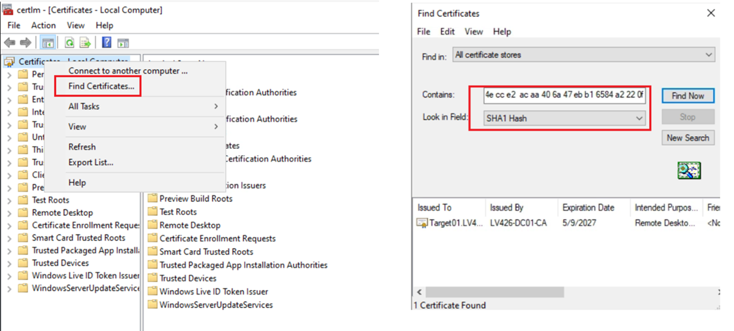Toggle the Show/Hide Console Tree toolbar icon
This screenshot has height=331, width=734.
click(47, 43)
